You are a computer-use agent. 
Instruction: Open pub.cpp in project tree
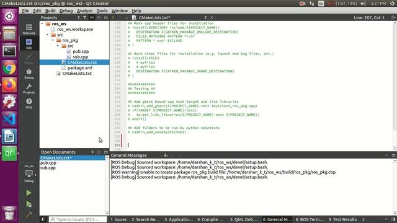[81, 51]
